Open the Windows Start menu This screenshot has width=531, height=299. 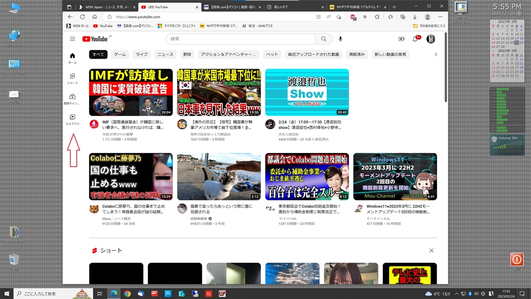[x=7, y=294]
